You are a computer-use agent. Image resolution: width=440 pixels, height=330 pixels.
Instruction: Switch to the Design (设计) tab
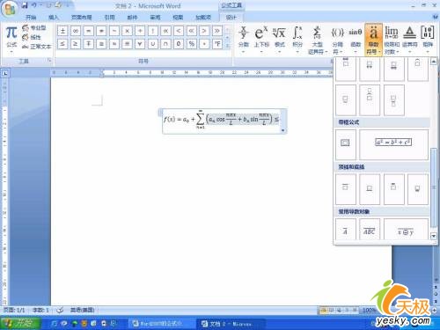tap(231, 18)
